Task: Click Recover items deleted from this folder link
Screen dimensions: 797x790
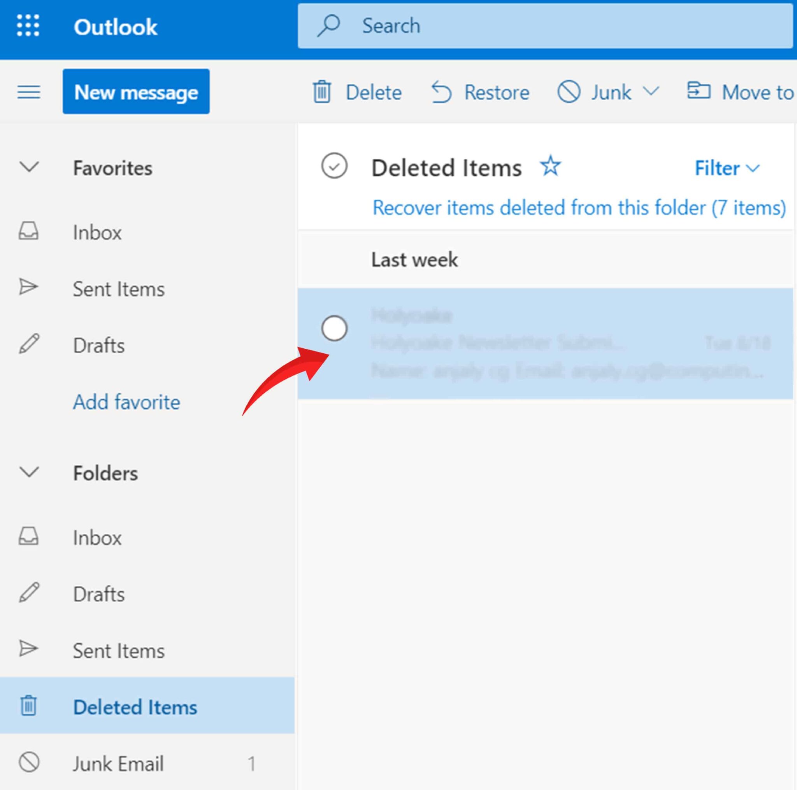Action: tap(578, 207)
